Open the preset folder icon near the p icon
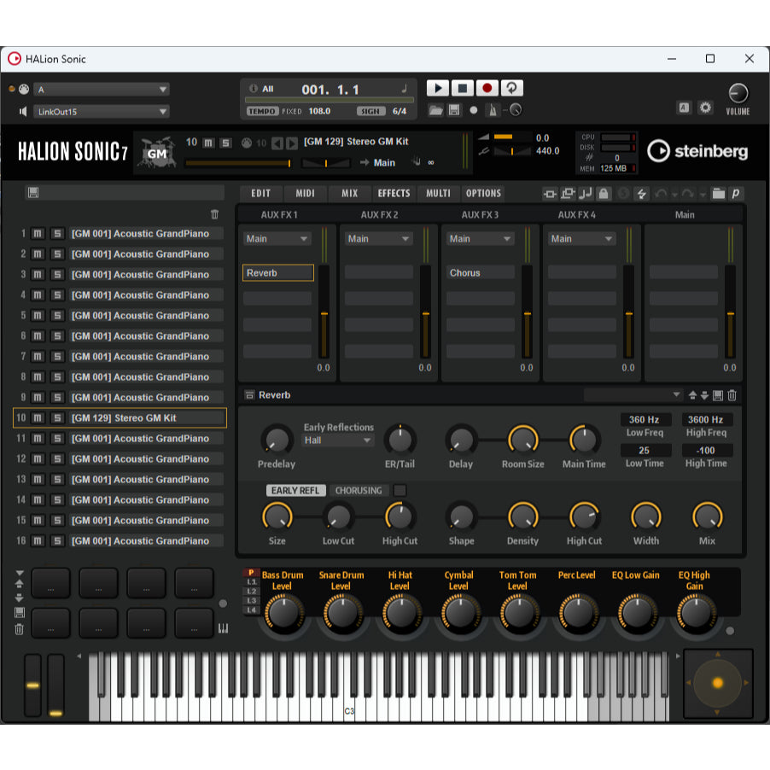The image size is (770, 770). click(x=719, y=194)
